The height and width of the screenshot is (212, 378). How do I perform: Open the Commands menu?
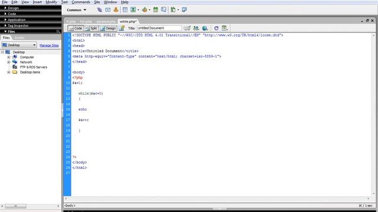(x=81, y=2)
